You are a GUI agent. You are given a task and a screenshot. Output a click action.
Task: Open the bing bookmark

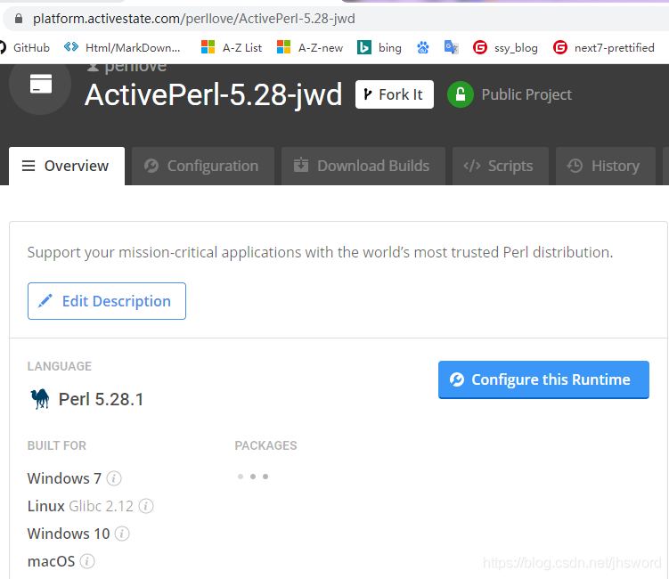coord(379,47)
